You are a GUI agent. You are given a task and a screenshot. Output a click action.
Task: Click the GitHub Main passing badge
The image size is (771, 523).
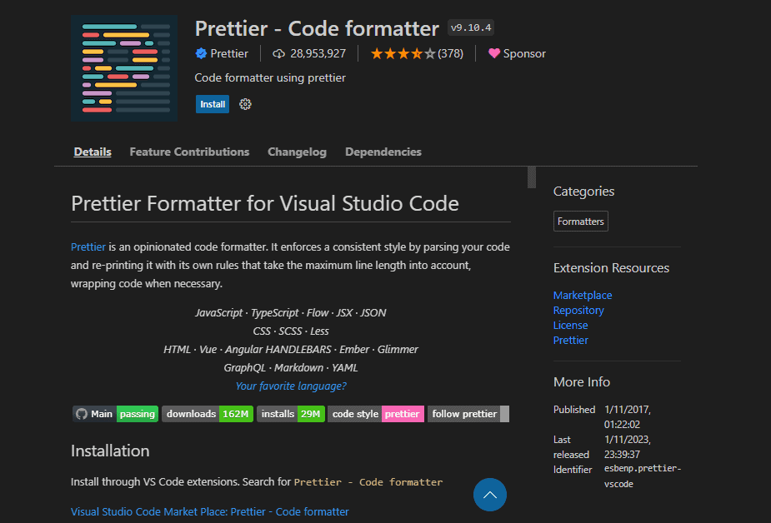pyautogui.click(x=116, y=414)
